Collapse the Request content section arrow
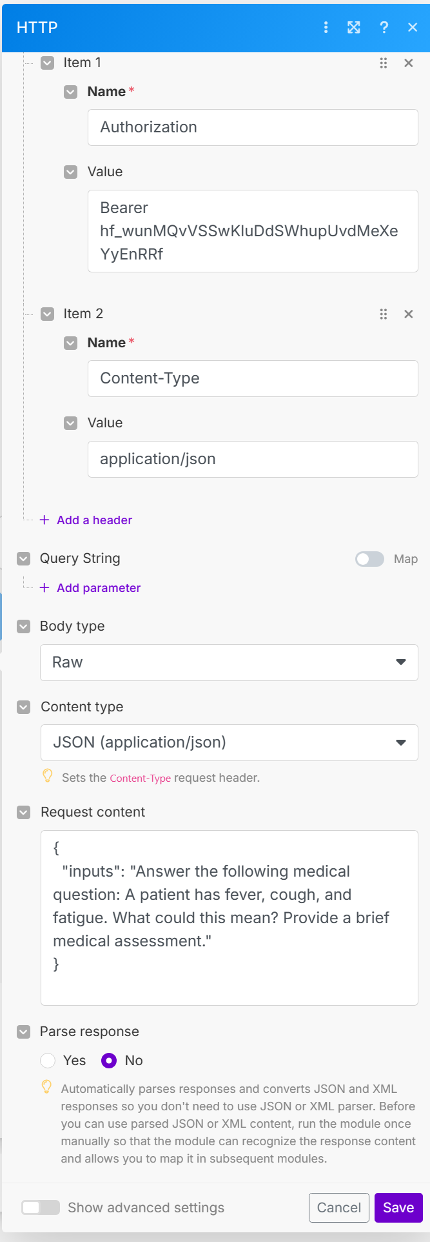 pos(24,812)
